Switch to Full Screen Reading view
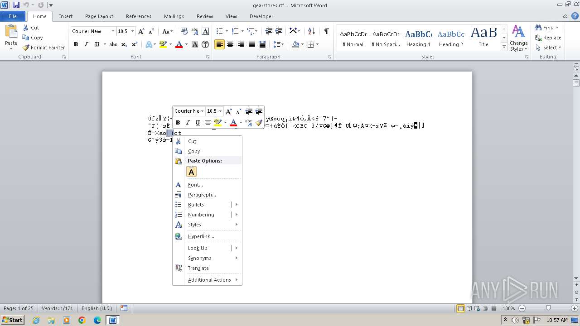 tap(469, 308)
